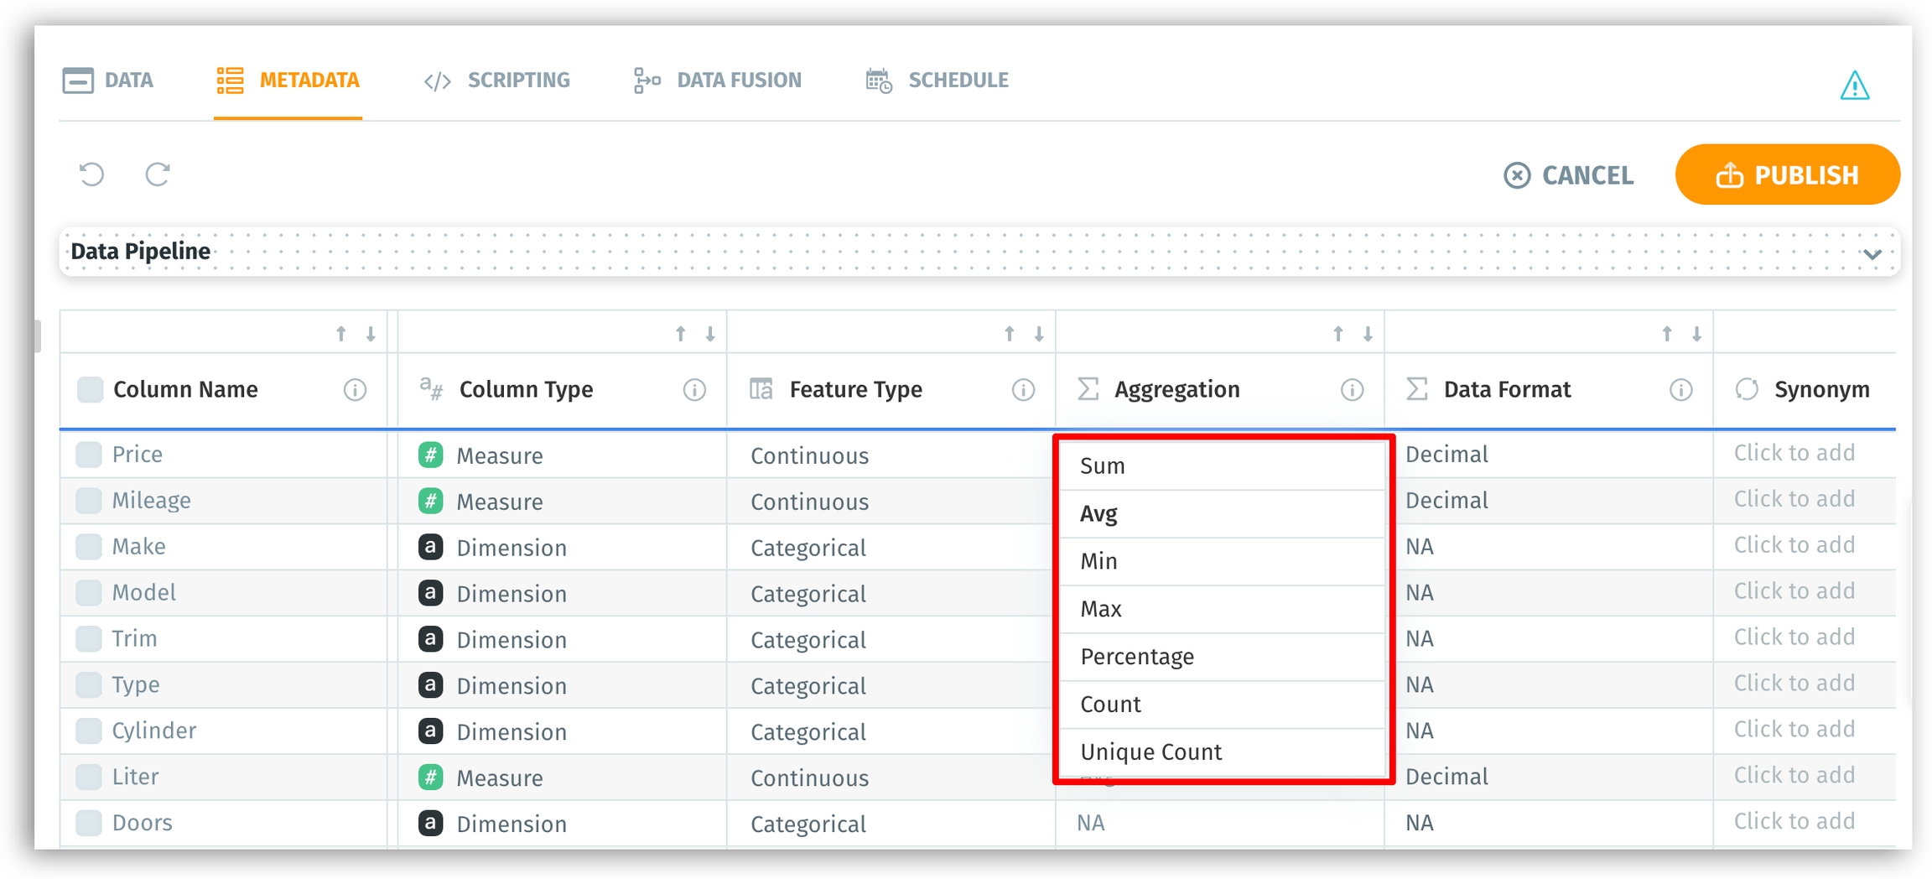1932x879 pixels.
Task: Click info icon beside Data Format
Action: click(x=1680, y=390)
